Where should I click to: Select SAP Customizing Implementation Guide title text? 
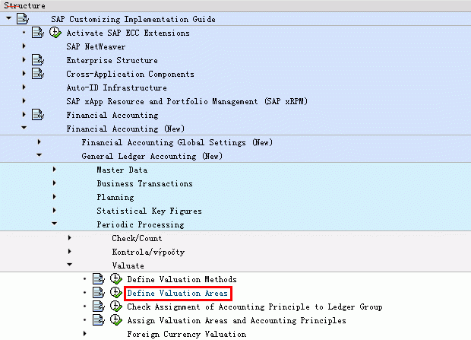tap(133, 20)
